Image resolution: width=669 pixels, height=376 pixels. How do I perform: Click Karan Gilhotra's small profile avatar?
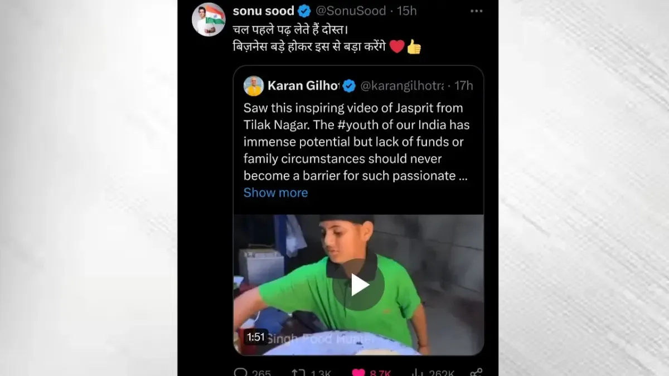(254, 86)
